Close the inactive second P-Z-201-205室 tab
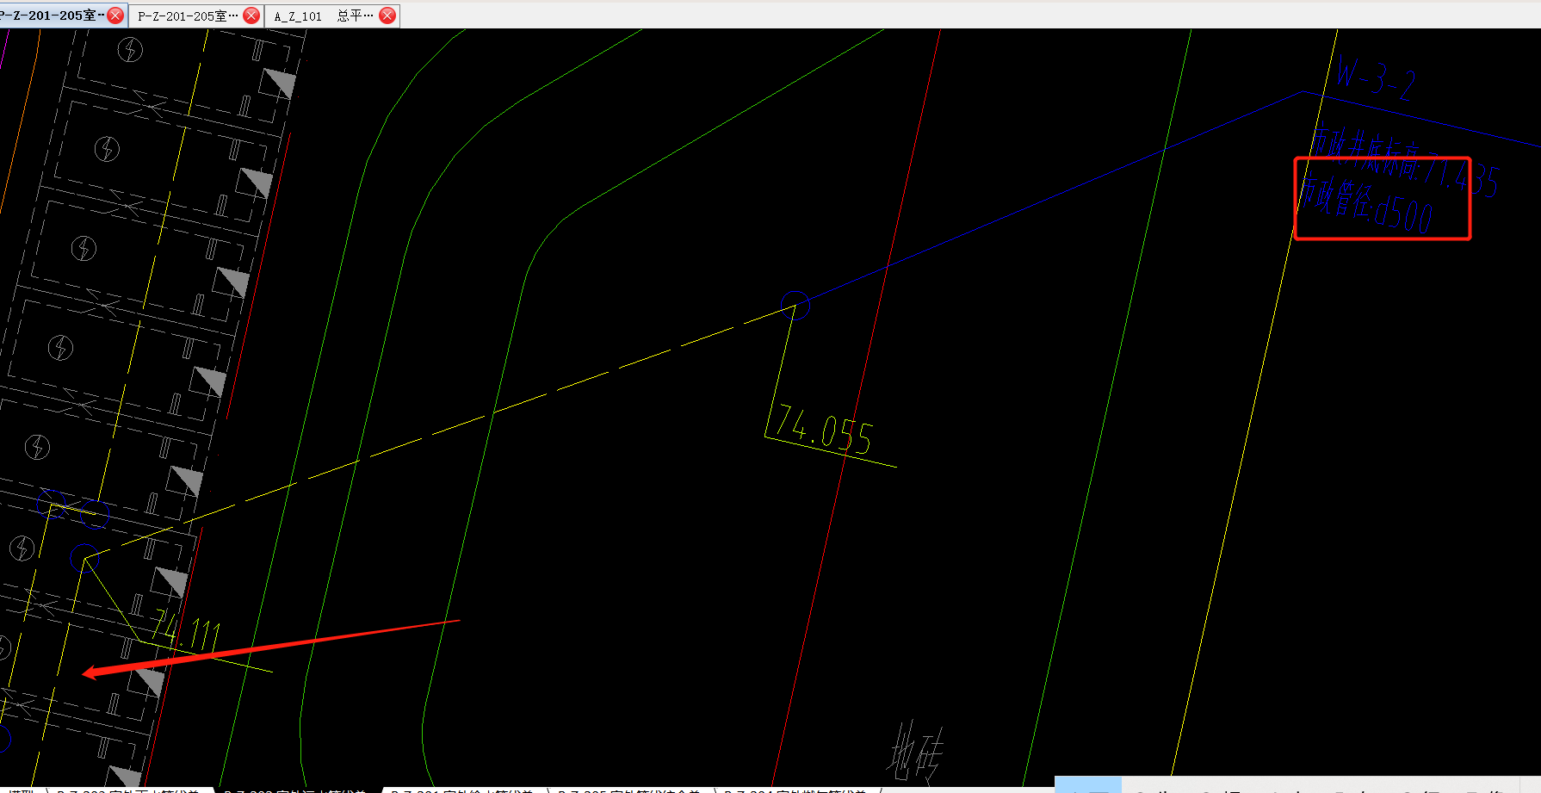The image size is (1541, 793). 251,15
